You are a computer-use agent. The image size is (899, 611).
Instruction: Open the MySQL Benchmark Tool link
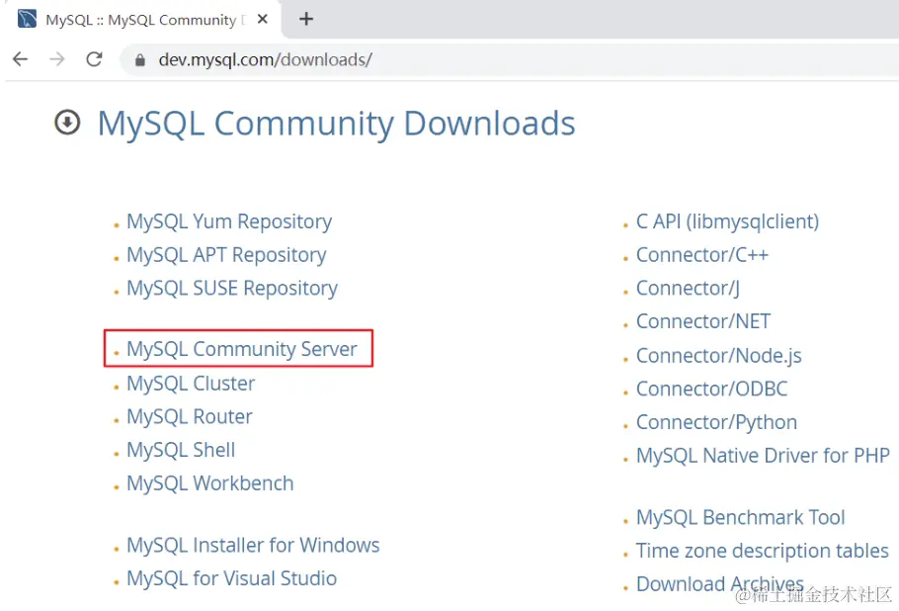tap(740, 517)
